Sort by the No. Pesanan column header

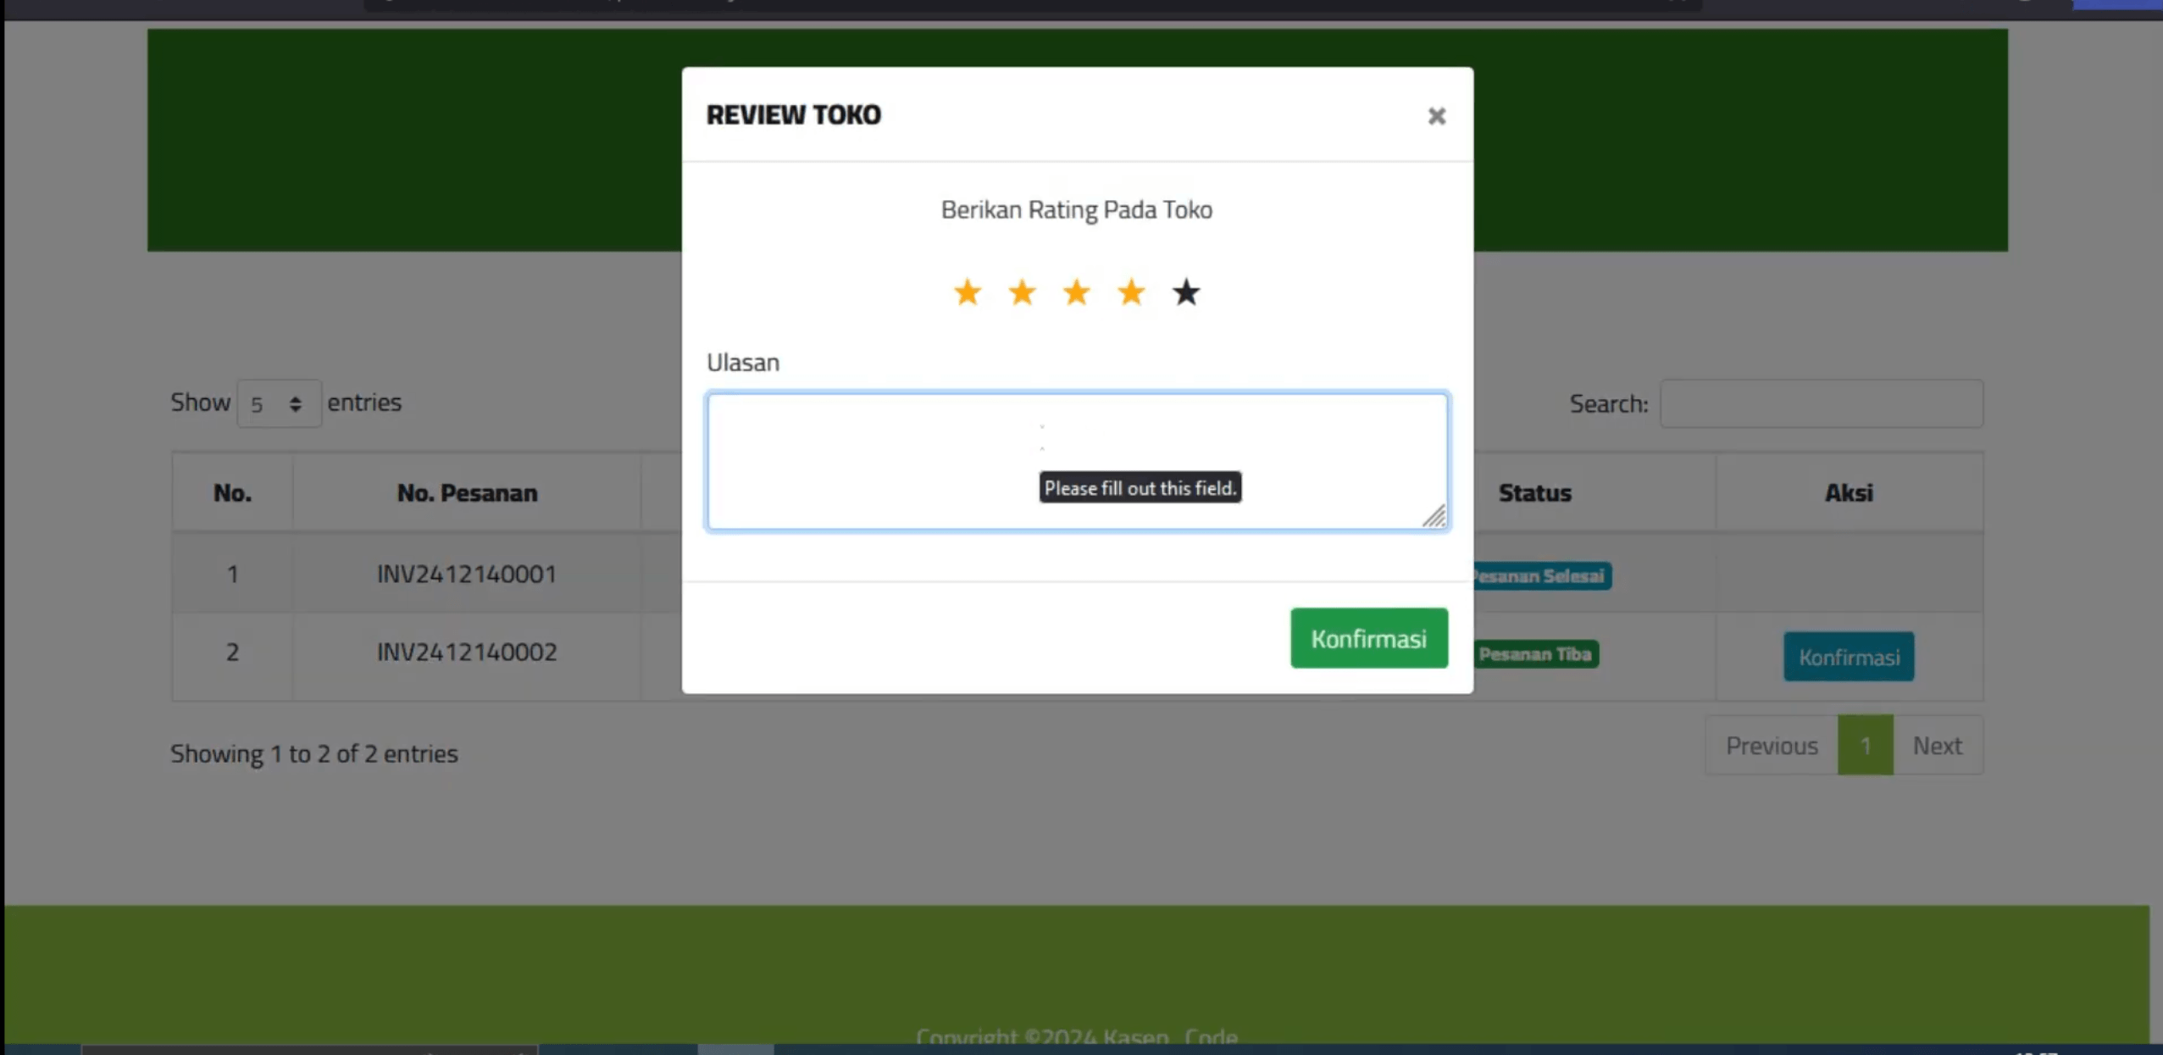point(467,492)
